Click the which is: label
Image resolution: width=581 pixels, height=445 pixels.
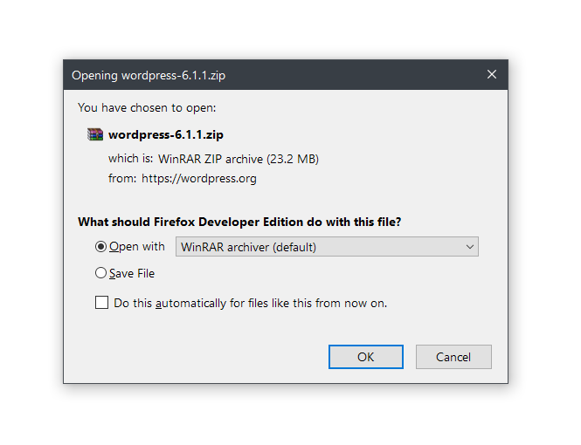[x=130, y=159]
